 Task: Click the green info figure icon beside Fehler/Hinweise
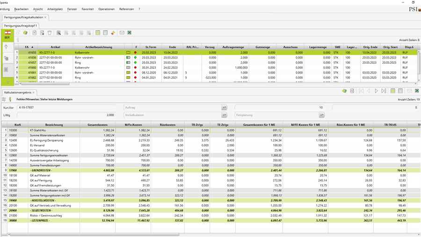pyautogui.click(x=10, y=100)
